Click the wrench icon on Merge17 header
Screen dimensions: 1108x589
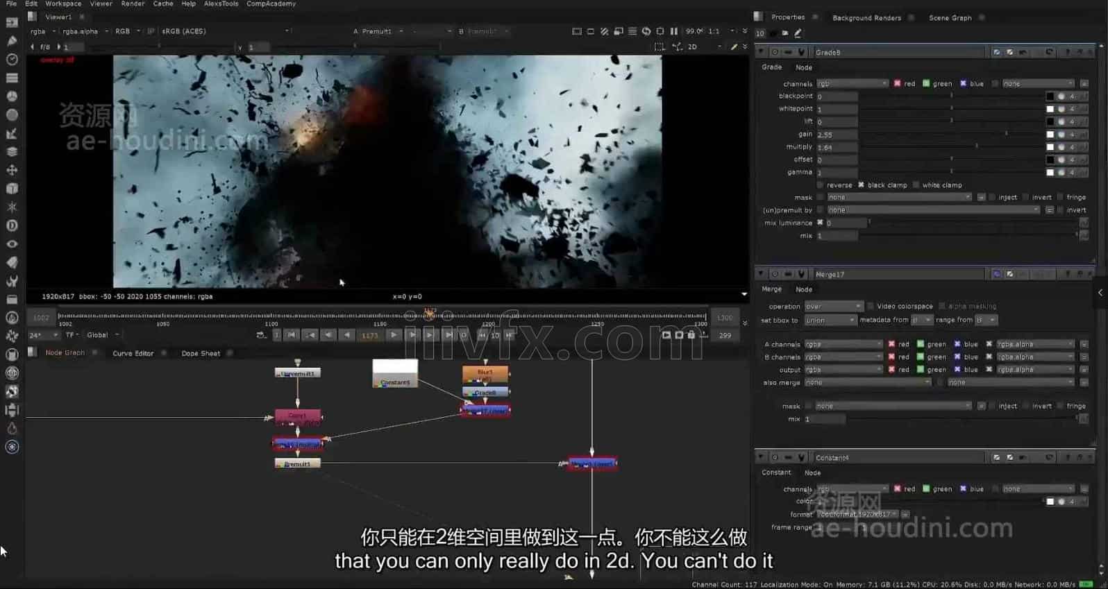coord(802,274)
